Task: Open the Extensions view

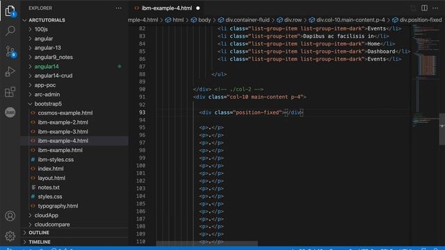Action: 10,92
